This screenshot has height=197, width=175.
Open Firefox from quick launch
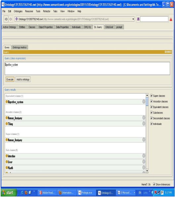(26, 192)
